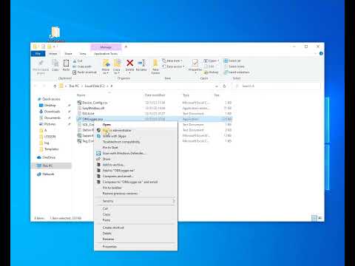Open the Application Tools tab
The width and height of the screenshot is (355, 266).
point(106,53)
